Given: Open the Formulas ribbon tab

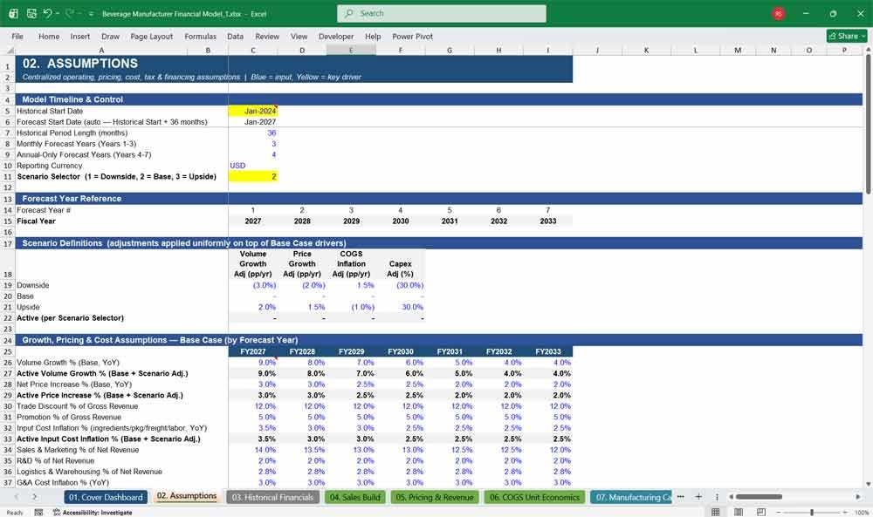Looking at the screenshot, I should 201,36.
